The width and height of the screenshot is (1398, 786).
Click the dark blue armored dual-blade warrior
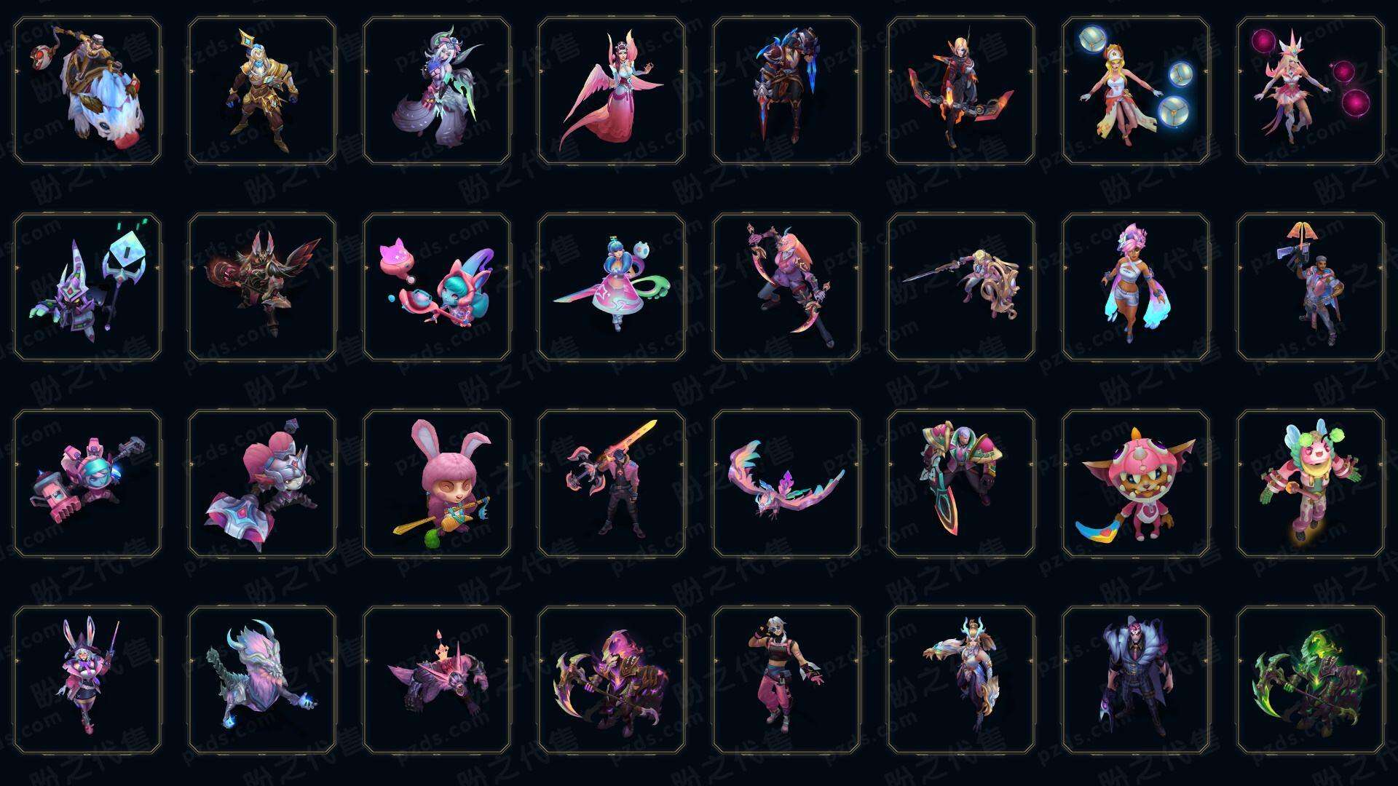point(786,90)
